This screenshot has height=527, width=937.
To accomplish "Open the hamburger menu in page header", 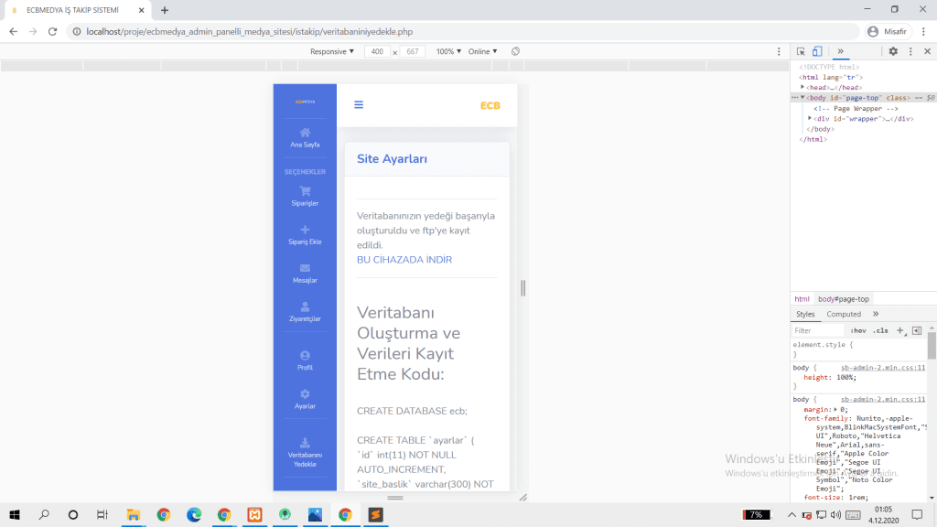I will (359, 104).
